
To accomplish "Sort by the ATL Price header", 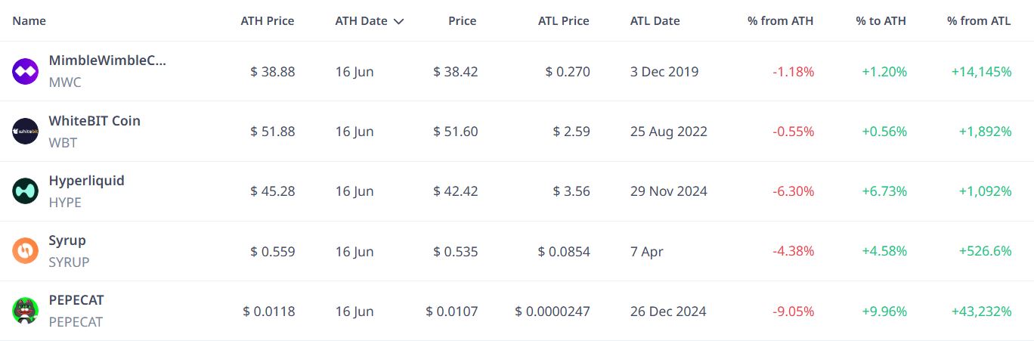I will click(x=563, y=21).
